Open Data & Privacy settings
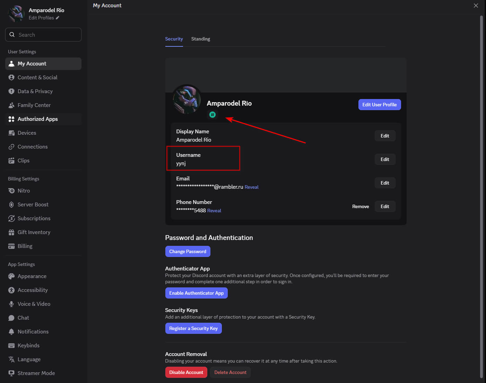Screen dimensions: 486x383 35,91
